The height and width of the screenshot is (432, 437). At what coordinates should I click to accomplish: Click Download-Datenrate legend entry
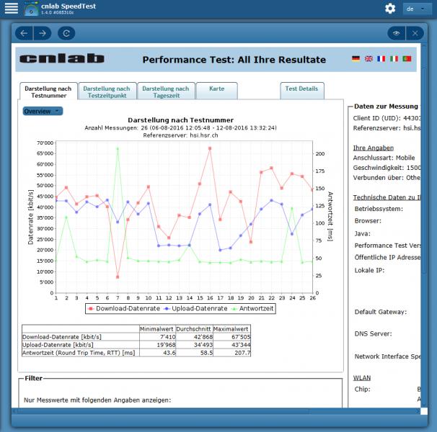tap(124, 308)
